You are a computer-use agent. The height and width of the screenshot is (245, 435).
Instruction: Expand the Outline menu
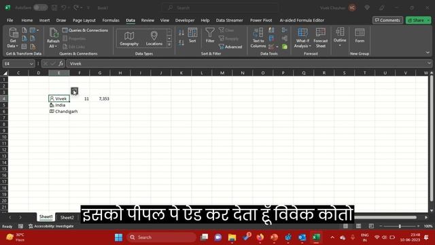[340, 37]
